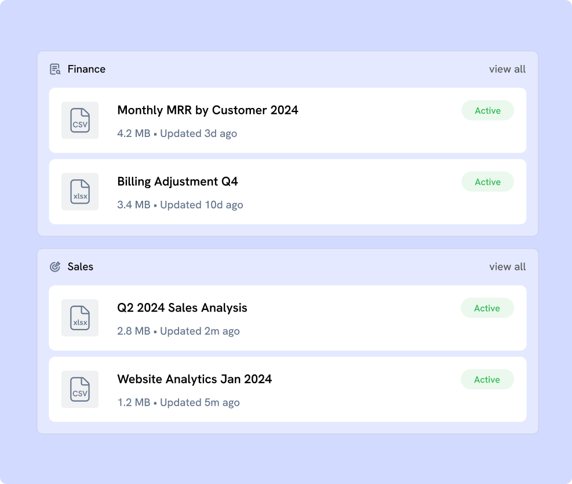Select the xlsx icon for Billing Adjustment Q4
Viewport: 572px width, 484px height.
[80, 192]
